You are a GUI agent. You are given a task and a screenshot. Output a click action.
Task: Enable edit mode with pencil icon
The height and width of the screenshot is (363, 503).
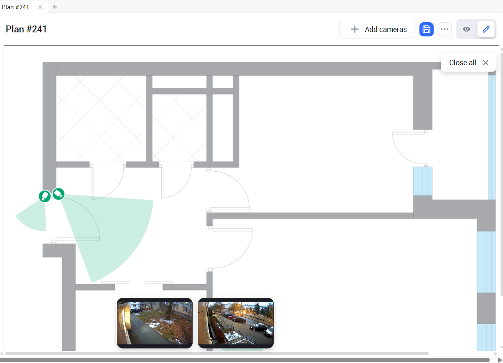point(486,29)
